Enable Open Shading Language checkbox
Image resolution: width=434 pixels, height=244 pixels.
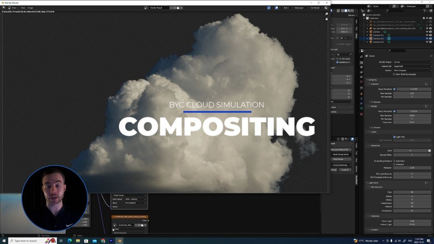pyautogui.click(x=394, y=74)
